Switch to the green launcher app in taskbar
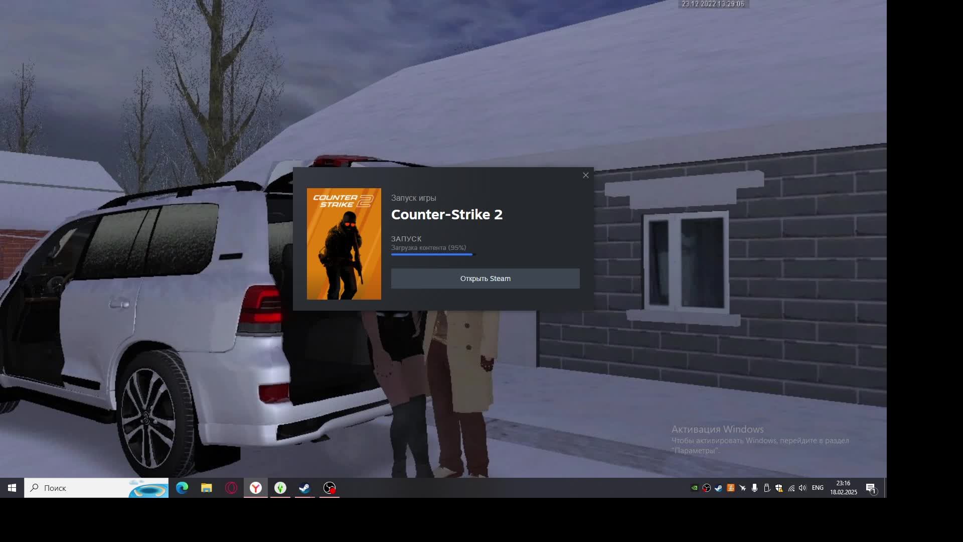The width and height of the screenshot is (963, 542). (280, 488)
